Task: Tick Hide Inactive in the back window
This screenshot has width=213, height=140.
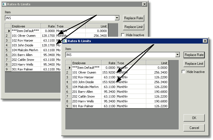Action: [123, 35]
